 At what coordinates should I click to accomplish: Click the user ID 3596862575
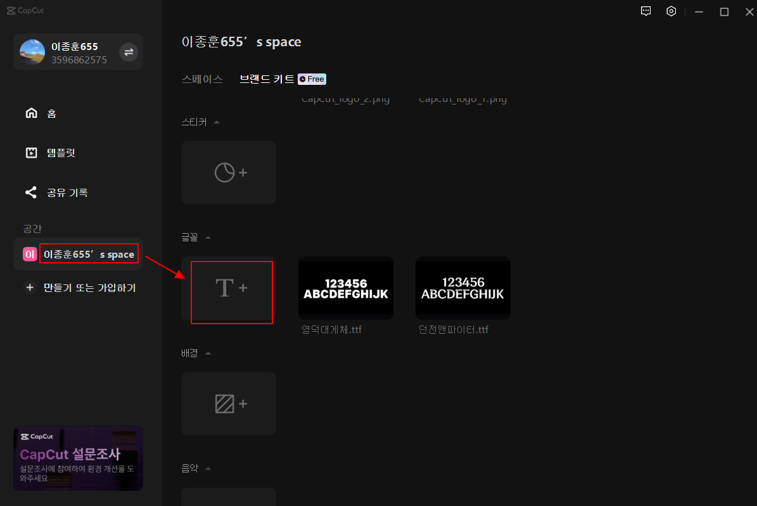click(79, 60)
